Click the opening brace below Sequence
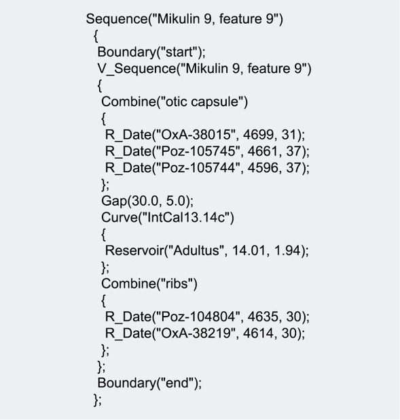This screenshot has width=400, height=420. coord(96,36)
